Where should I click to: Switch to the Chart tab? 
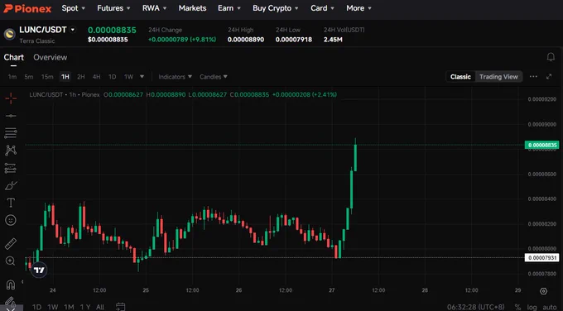click(13, 57)
